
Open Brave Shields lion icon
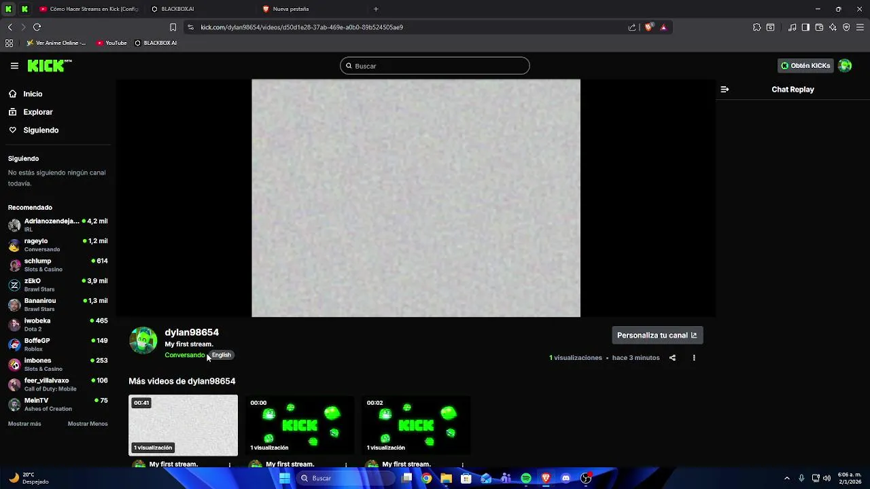[x=648, y=27]
